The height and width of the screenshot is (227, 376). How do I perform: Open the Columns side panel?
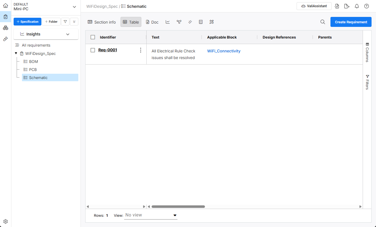click(367, 52)
